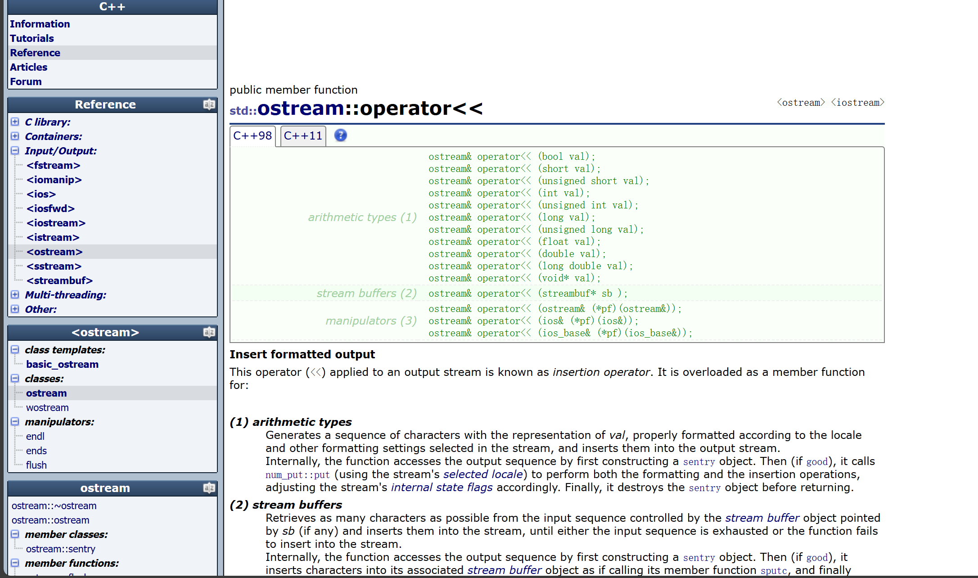Select the C++98 tab
Screen dimensions: 978x578
click(x=252, y=136)
